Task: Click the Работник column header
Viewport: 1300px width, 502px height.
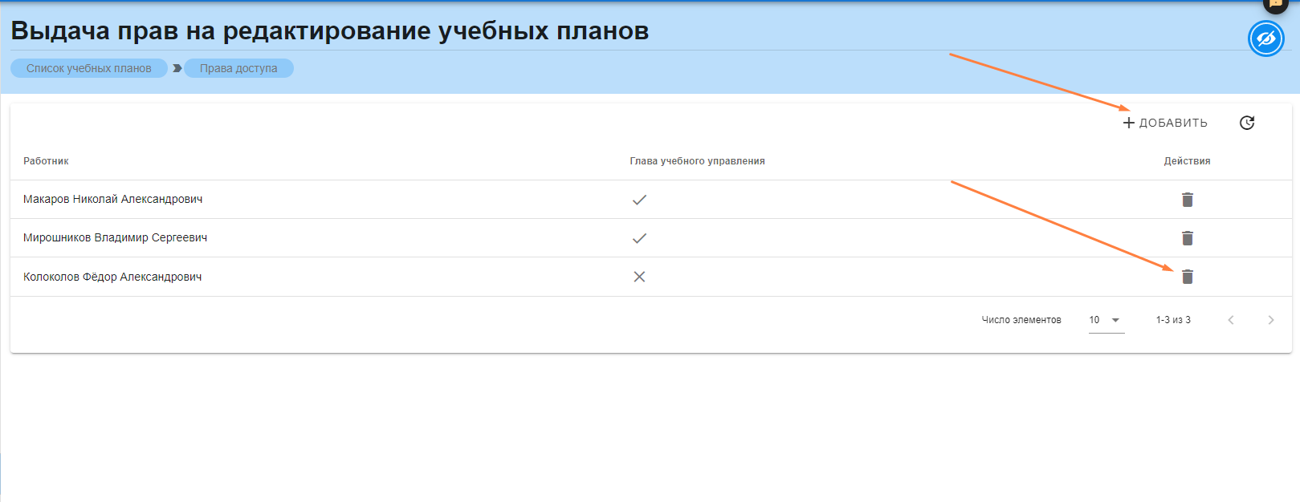Action: [x=46, y=161]
